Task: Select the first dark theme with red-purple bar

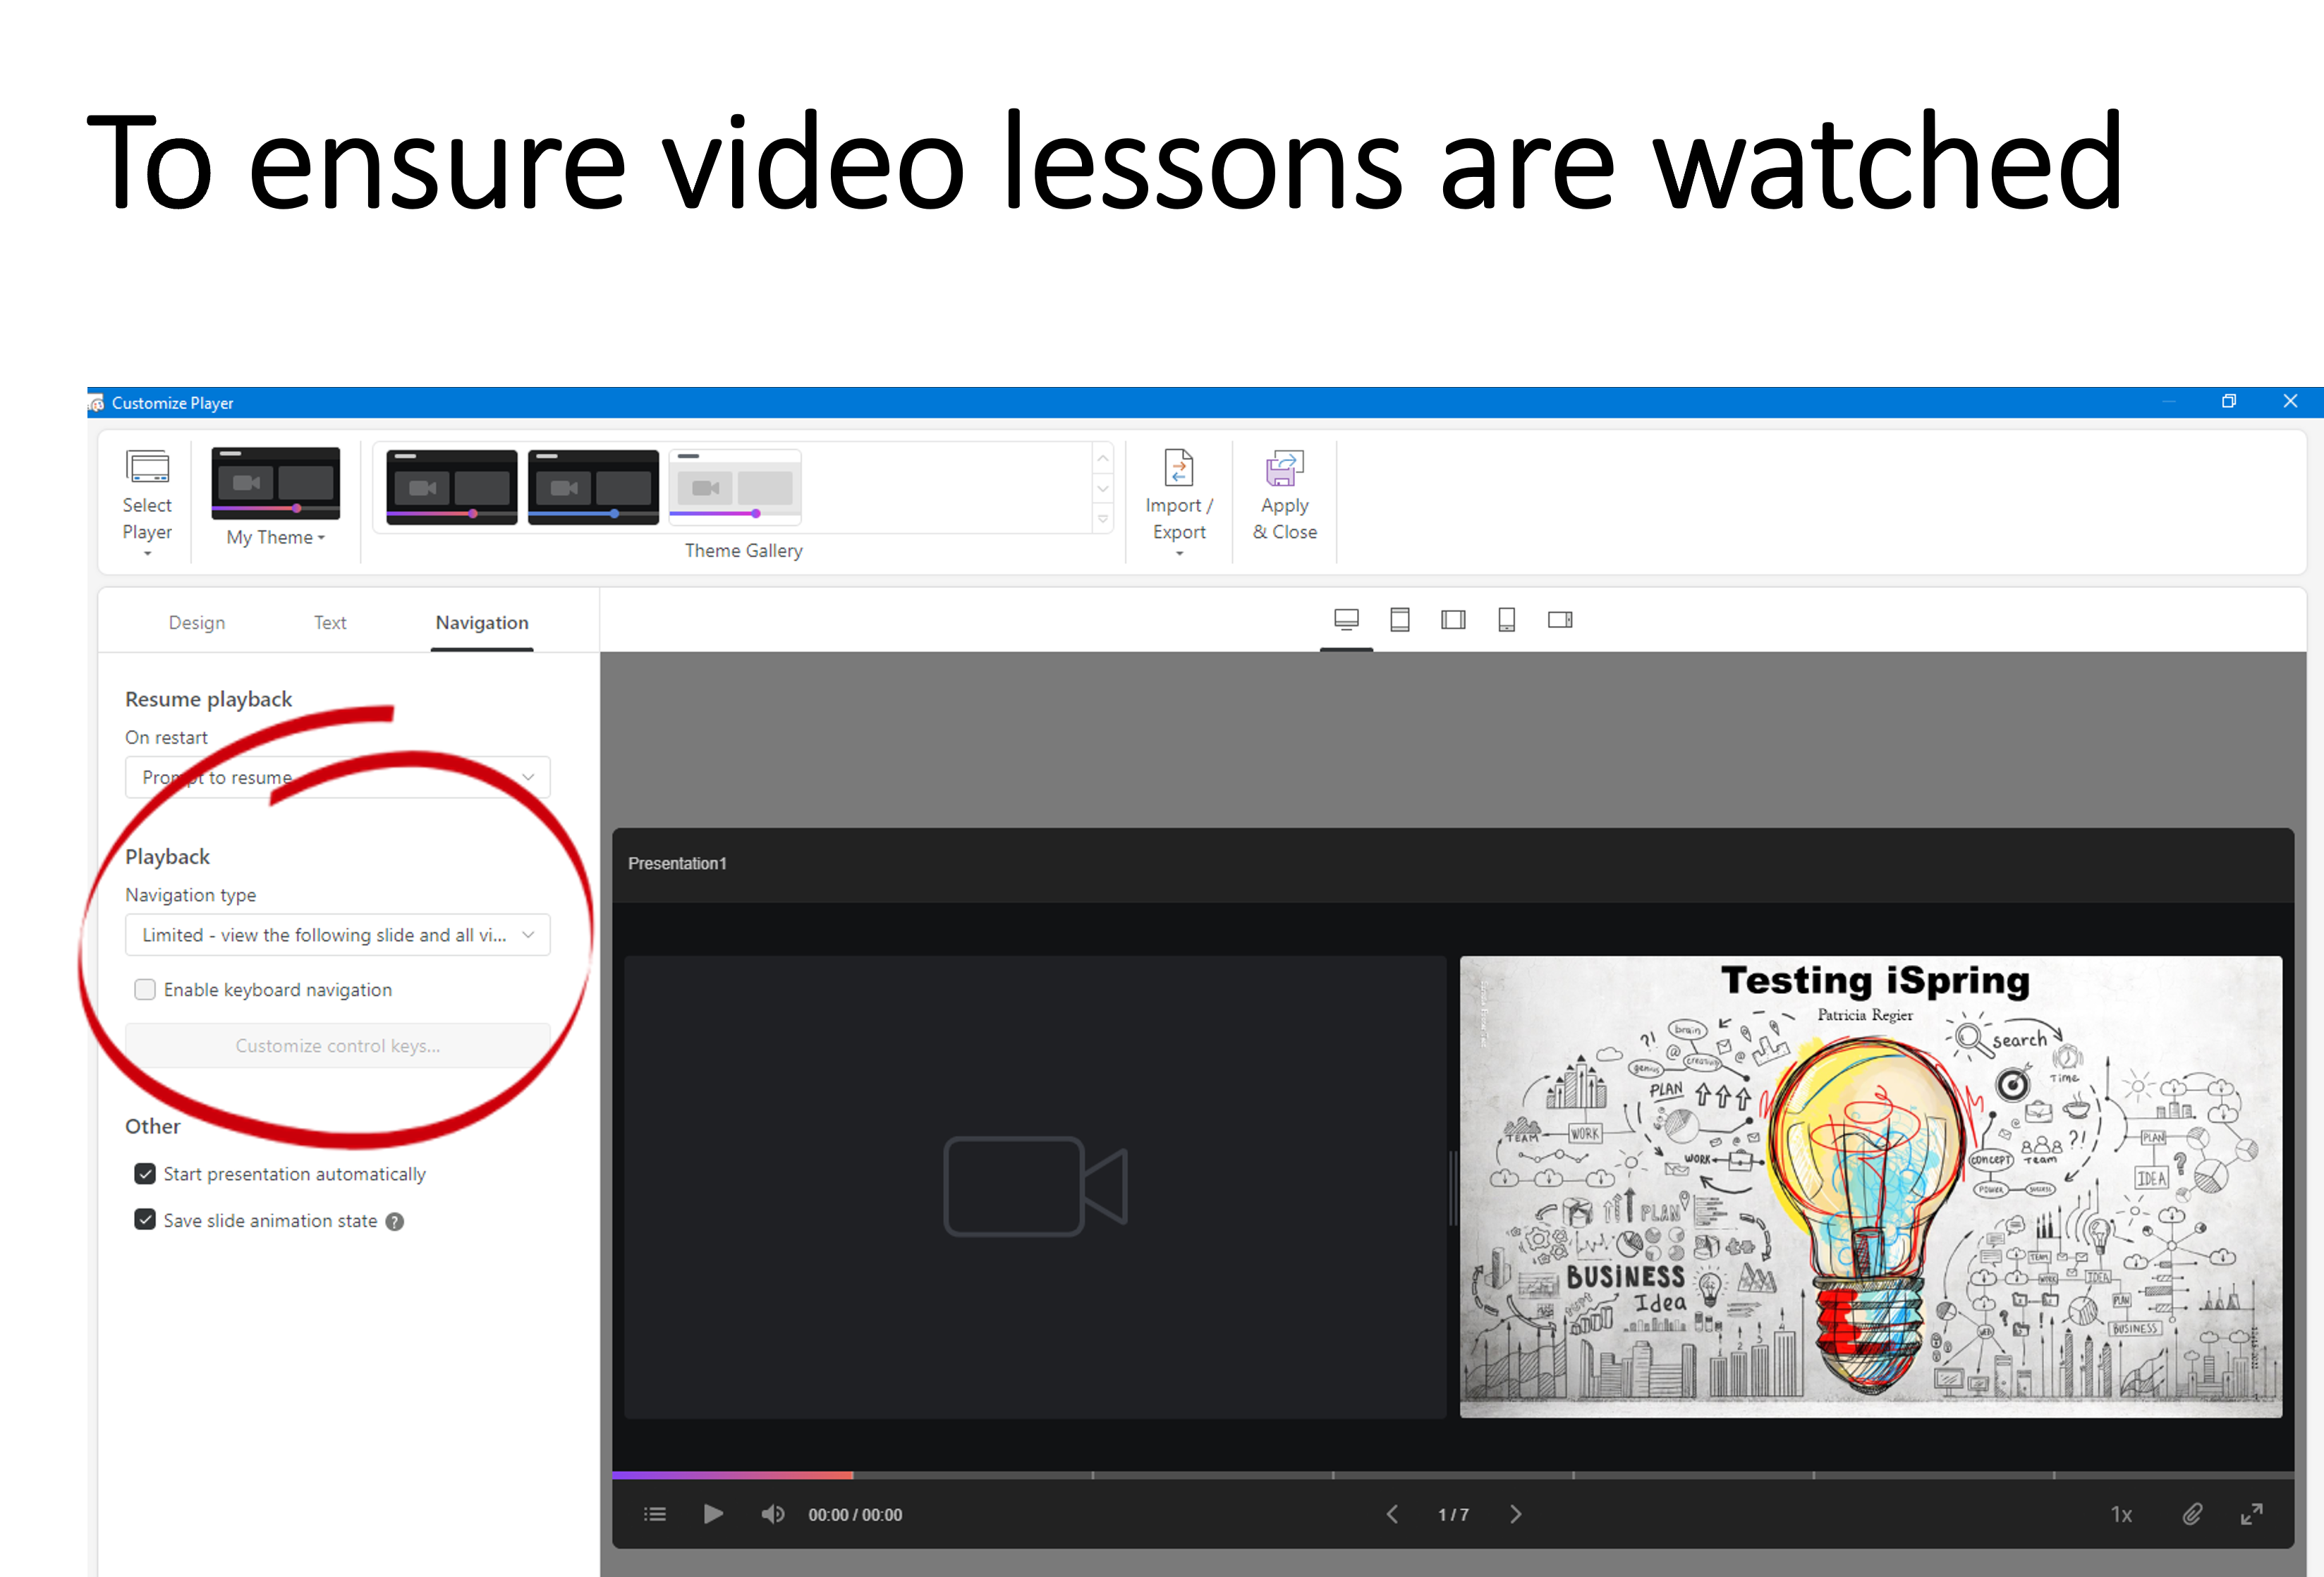Action: [x=452, y=486]
